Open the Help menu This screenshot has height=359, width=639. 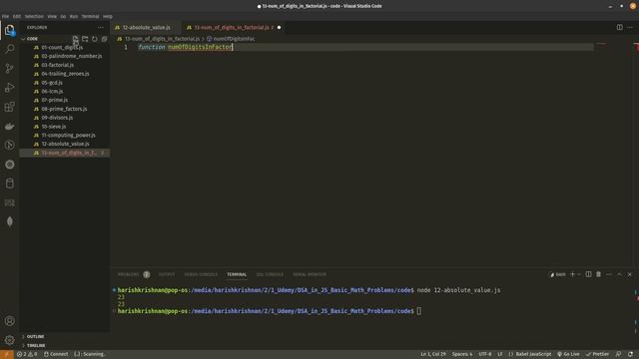pyautogui.click(x=107, y=16)
